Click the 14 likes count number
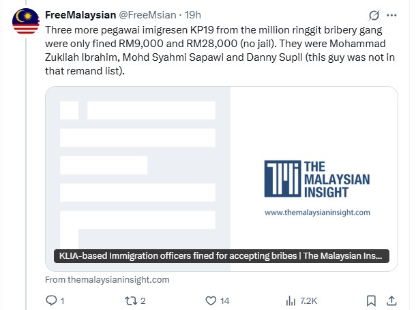This screenshot has height=310, width=416. (x=225, y=300)
